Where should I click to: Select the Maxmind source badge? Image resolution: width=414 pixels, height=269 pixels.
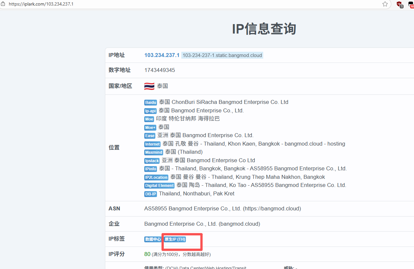[x=154, y=152]
